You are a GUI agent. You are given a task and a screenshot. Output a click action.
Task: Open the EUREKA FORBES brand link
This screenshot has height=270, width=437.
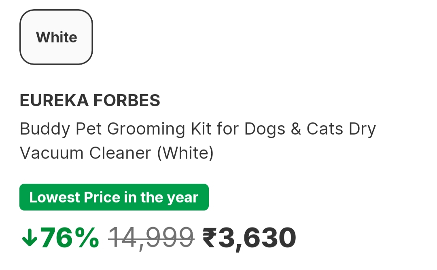click(x=90, y=101)
